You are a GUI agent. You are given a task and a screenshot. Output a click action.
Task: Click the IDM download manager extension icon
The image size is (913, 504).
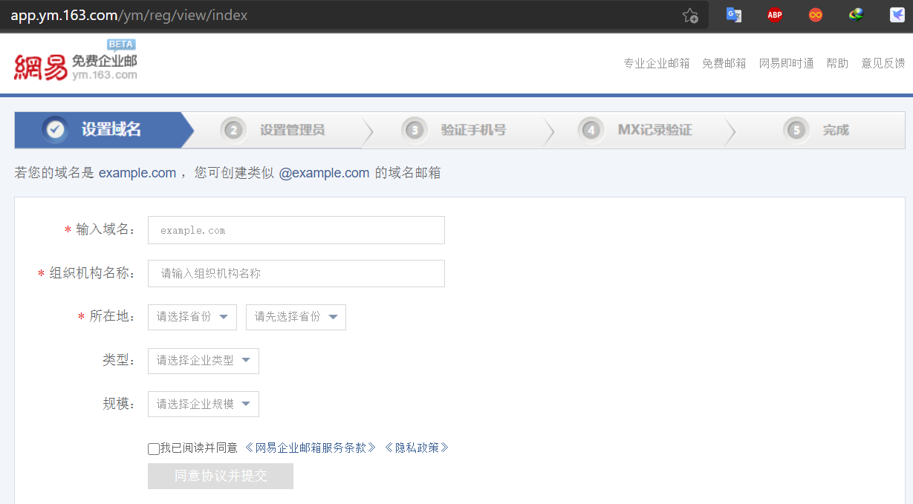point(856,14)
